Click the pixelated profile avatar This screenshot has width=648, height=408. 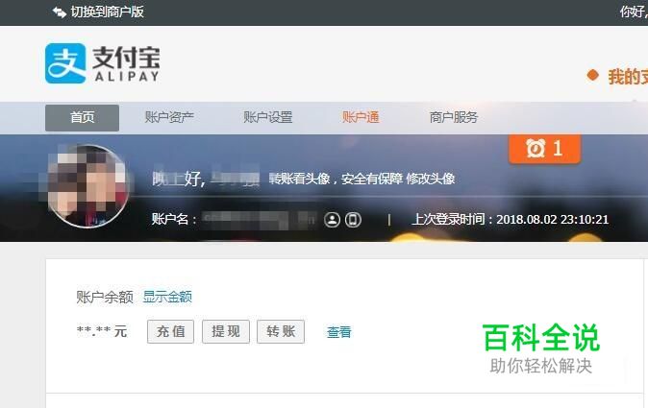[88, 186]
